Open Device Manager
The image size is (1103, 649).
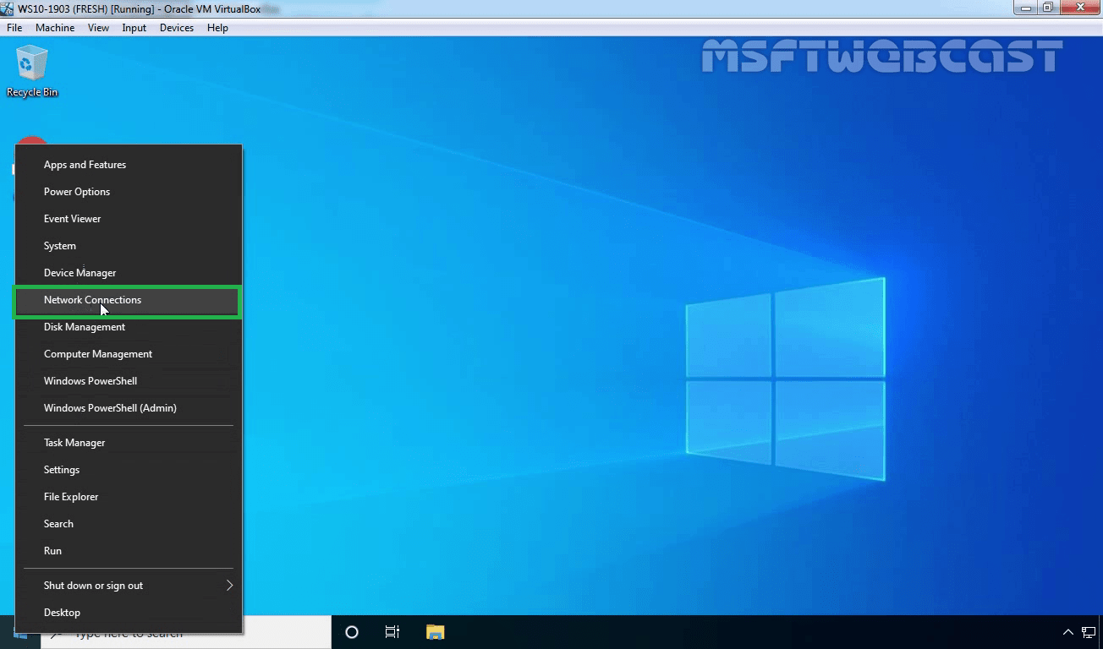click(129, 273)
